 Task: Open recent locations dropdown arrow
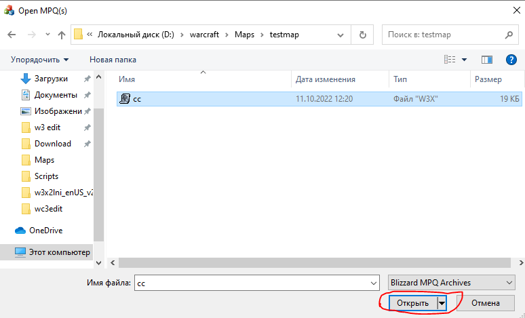point(47,34)
